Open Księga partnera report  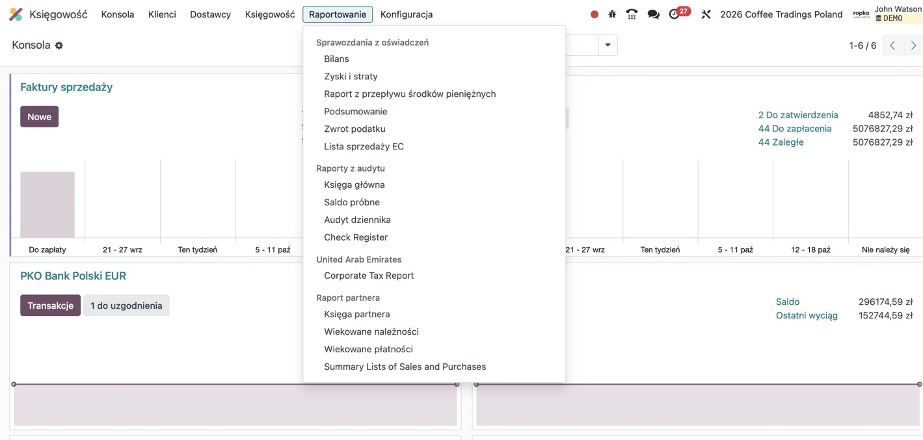(435, 315)
